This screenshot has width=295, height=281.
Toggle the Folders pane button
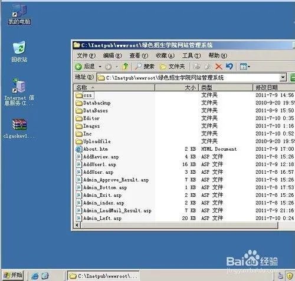coord(172,67)
